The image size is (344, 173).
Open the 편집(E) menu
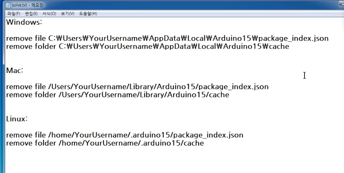tap(31, 14)
